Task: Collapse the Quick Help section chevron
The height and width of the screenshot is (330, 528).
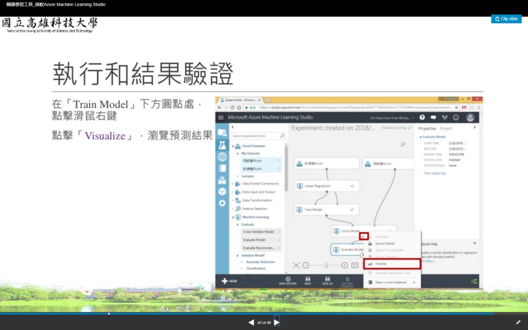Action: coord(474,243)
